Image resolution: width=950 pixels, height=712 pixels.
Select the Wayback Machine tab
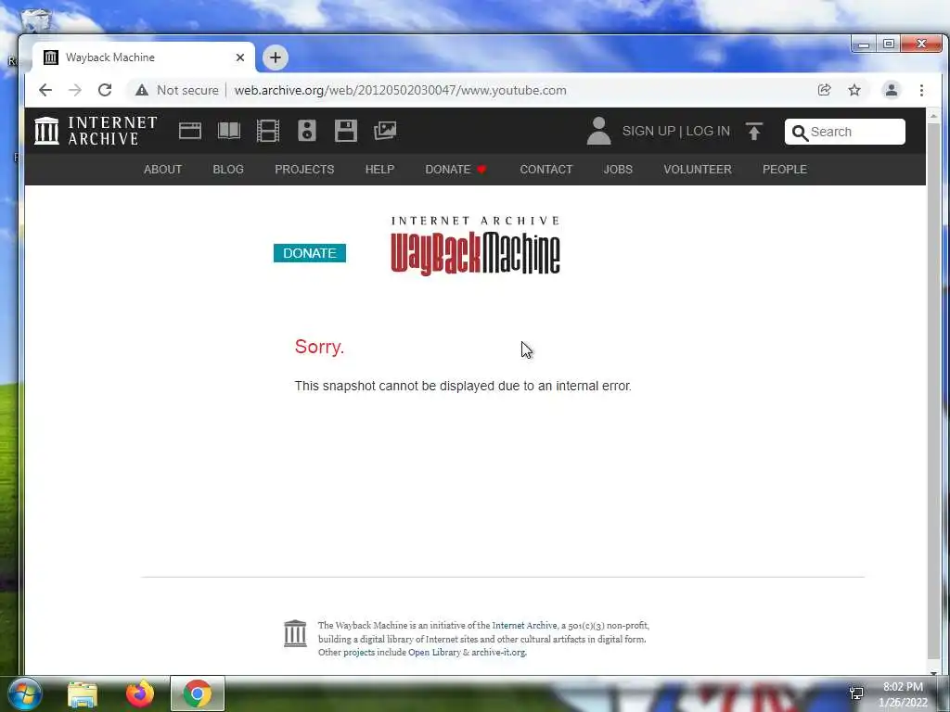(143, 57)
